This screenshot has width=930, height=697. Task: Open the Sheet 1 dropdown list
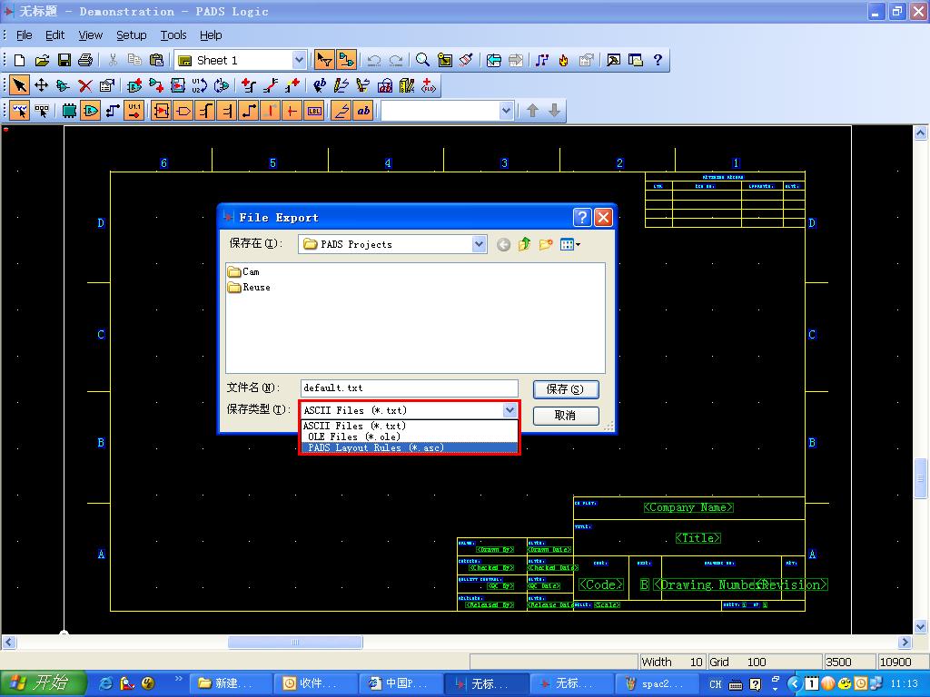tap(299, 60)
